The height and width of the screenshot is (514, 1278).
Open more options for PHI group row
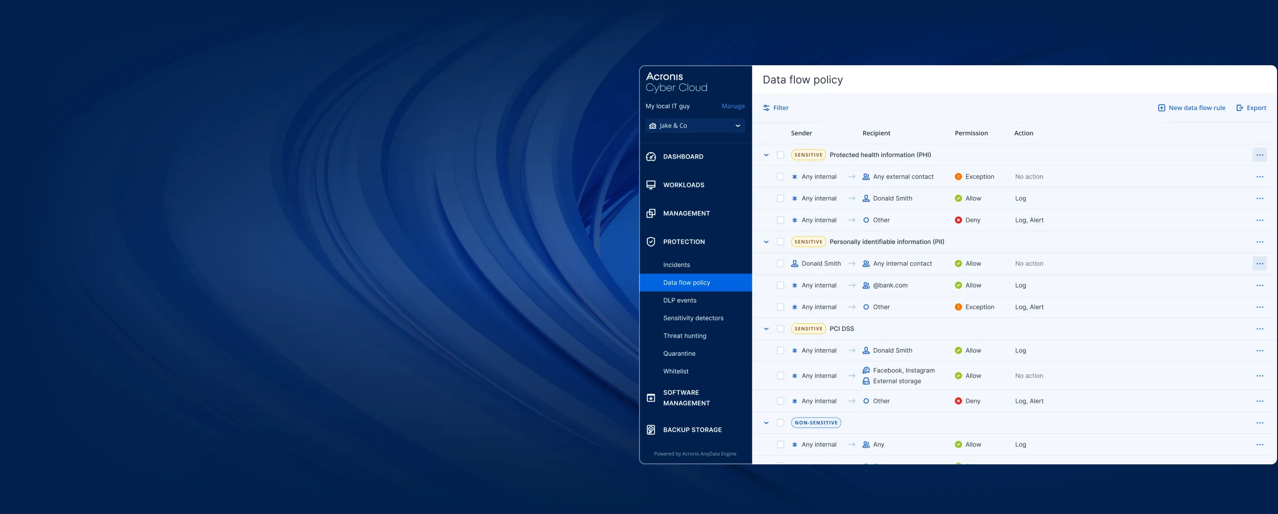coord(1259,155)
